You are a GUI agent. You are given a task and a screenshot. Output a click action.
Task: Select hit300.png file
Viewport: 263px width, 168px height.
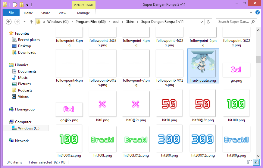tap(169, 141)
